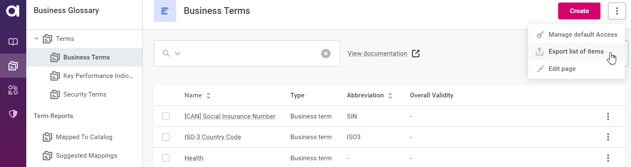Select Edit page menu item
Image resolution: width=631 pixels, height=167 pixels.
[x=576, y=69]
